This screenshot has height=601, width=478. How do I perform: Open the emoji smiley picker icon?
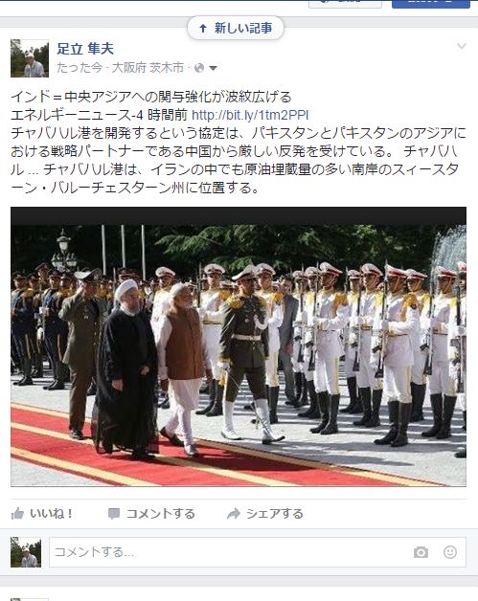click(450, 552)
